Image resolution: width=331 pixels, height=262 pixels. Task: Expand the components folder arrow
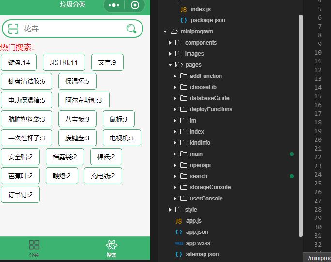pos(170,43)
